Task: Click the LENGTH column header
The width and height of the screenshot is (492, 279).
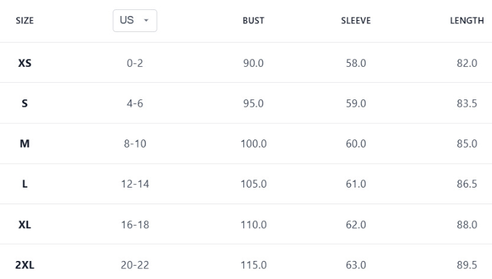Action: [x=467, y=21]
